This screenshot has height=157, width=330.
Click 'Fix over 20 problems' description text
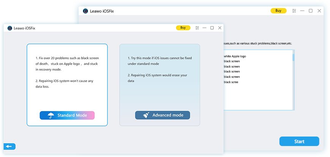click(67, 64)
